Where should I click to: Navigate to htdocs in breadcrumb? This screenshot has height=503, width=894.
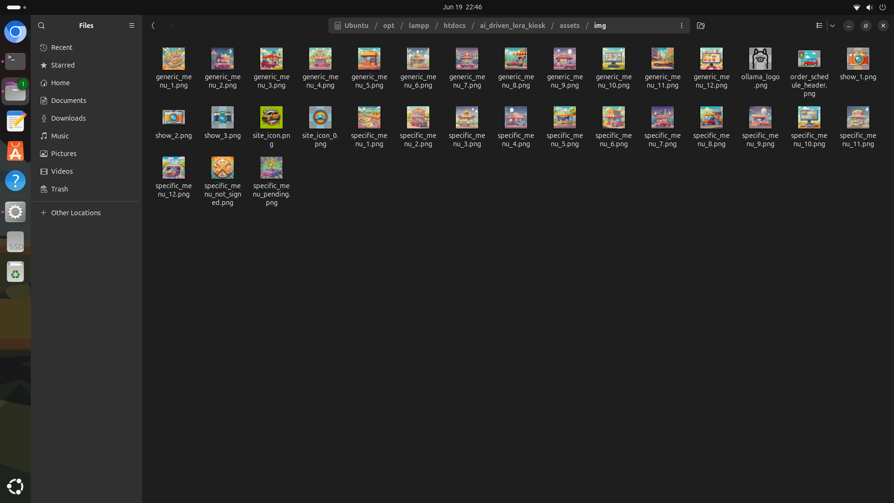(x=454, y=26)
